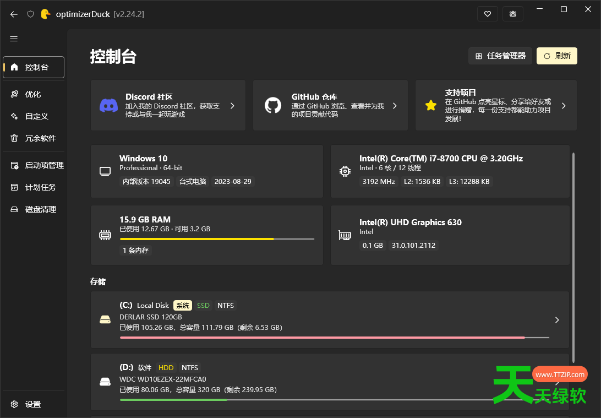The width and height of the screenshot is (601, 418).
Task: Click the 1 条内存 tag
Action: click(x=136, y=251)
